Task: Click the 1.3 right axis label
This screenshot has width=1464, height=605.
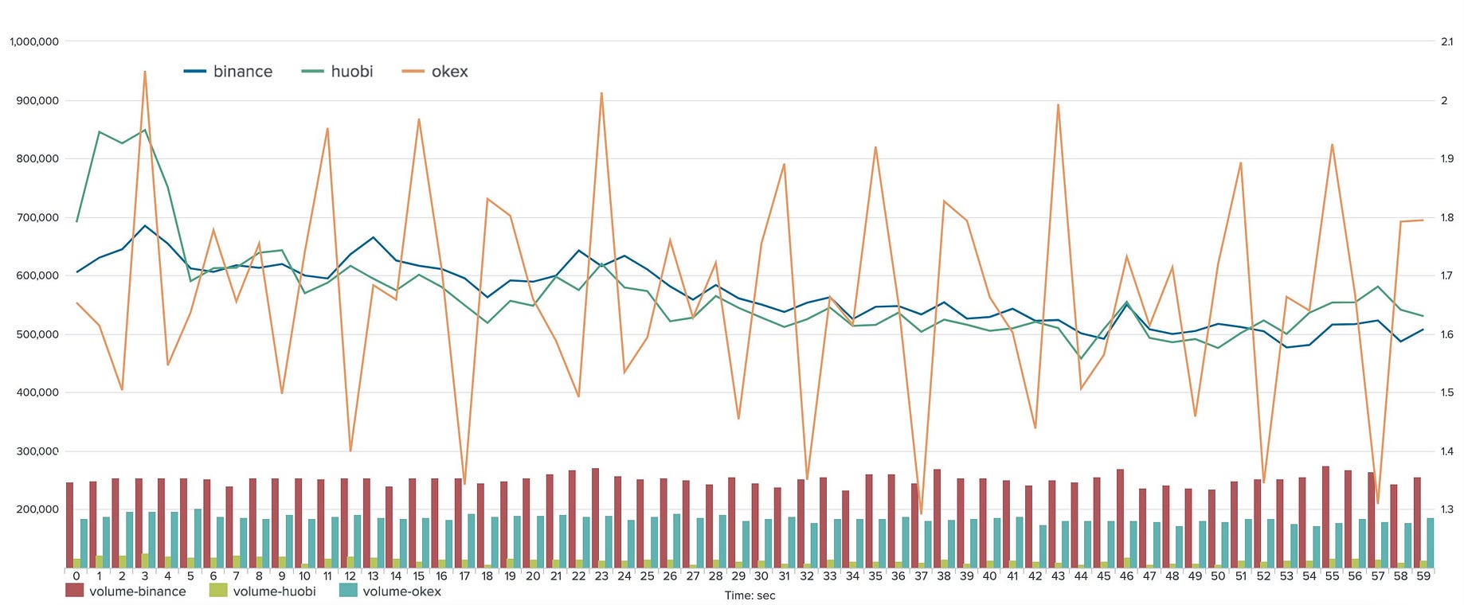Action: (x=1447, y=509)
